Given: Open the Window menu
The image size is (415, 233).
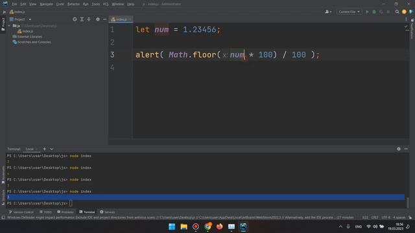Looking at the screenshot, I should (118, 5).
